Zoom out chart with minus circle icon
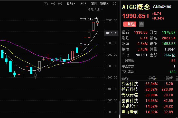The height and width of the screenshot is (118, 178). 60,4
